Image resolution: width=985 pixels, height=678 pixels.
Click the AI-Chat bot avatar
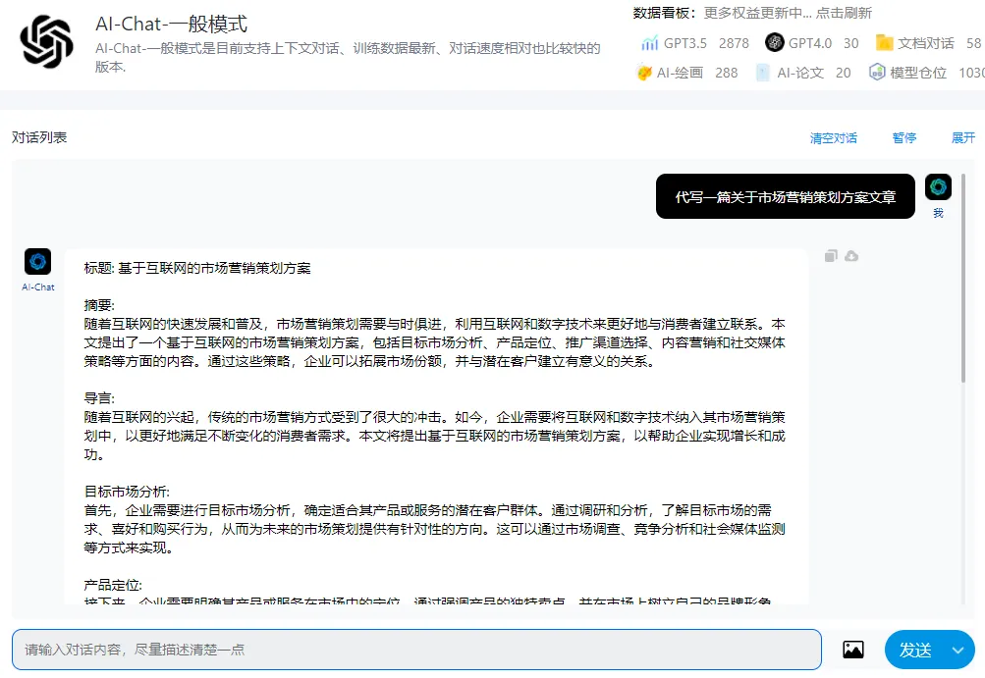[38, 261]
